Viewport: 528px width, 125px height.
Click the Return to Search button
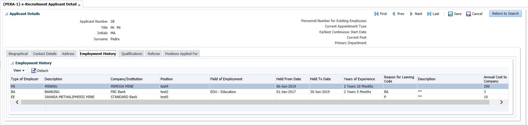pyautogui.click(x=505, y=13)
